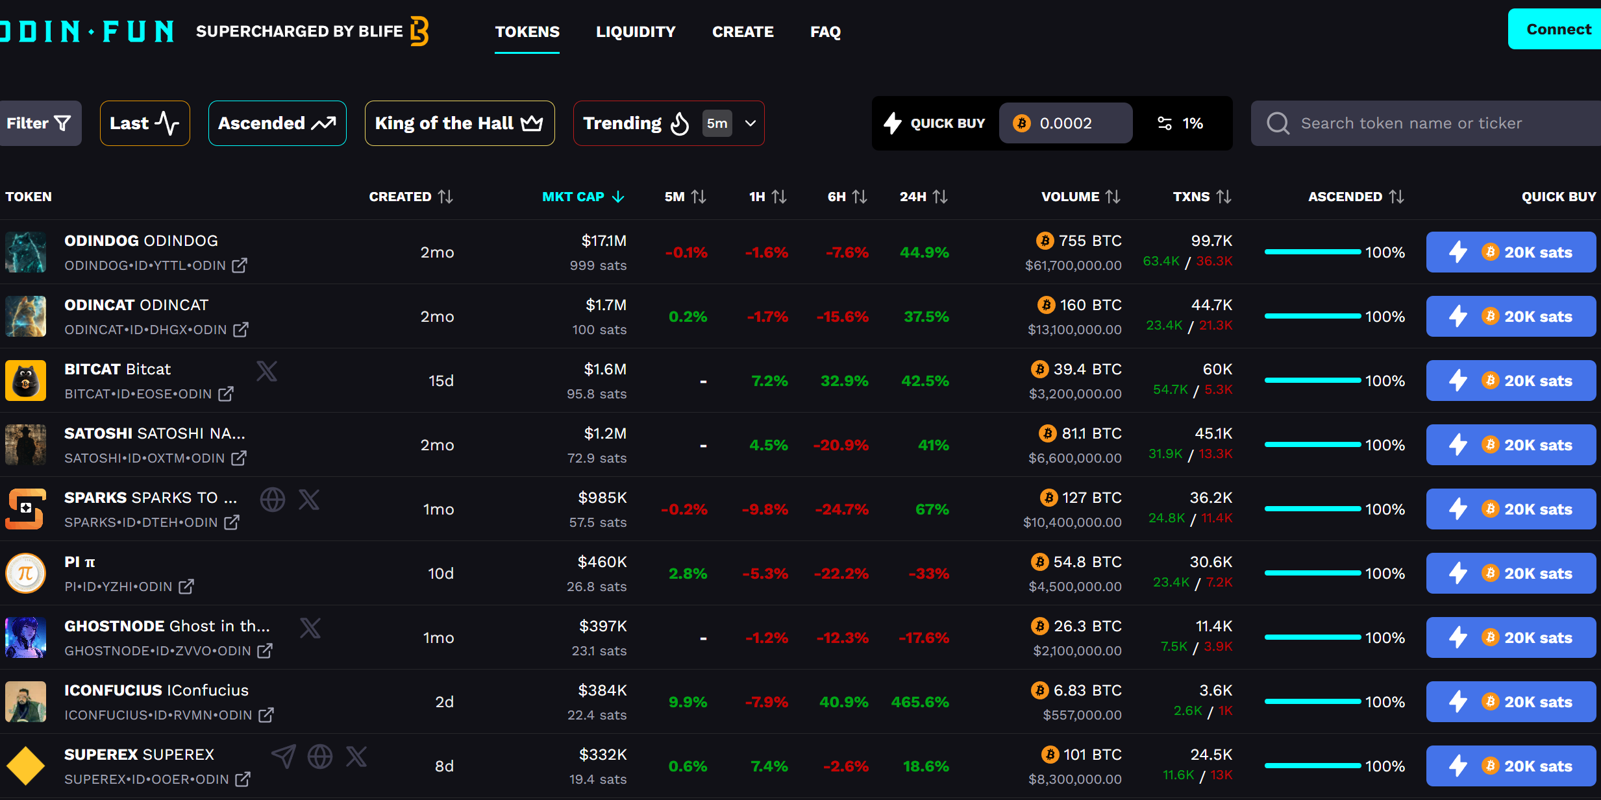Click the ODIN.FUN logo
The image size is (1601, 800).
coord(87,31)
